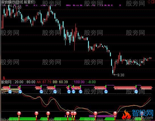This screenshot has width=155, height=121.
Task: Click the 80.00 indicator value
Action: (31, 82)
